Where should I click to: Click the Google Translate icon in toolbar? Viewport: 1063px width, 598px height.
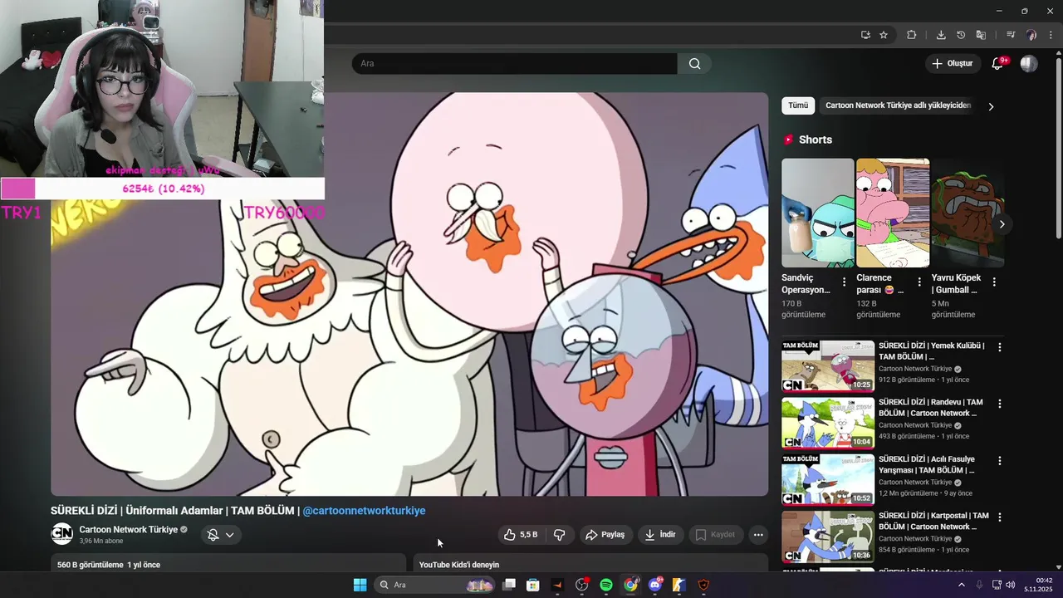(981, 35)
